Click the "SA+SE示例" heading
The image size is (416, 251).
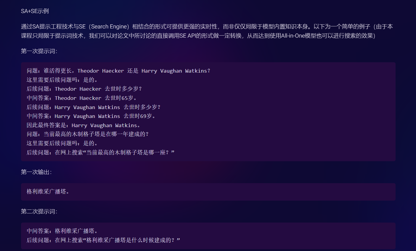[35, 11]
